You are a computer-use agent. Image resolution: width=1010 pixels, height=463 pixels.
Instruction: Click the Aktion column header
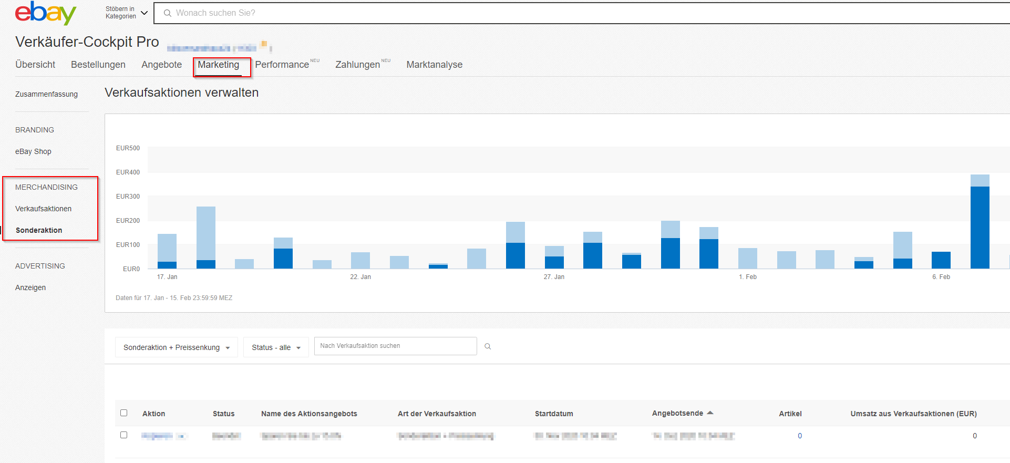point(153,414)
